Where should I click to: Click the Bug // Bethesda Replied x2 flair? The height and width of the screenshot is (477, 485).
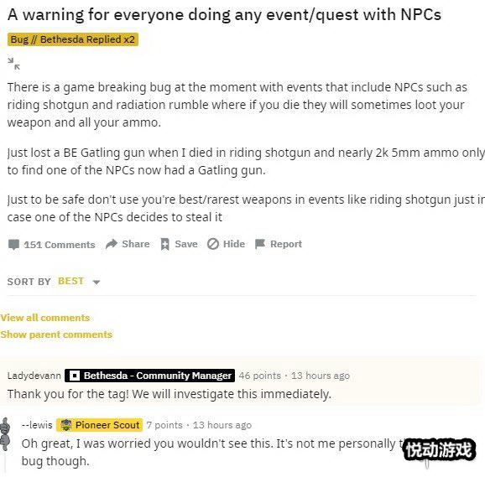tap(73, 39)
